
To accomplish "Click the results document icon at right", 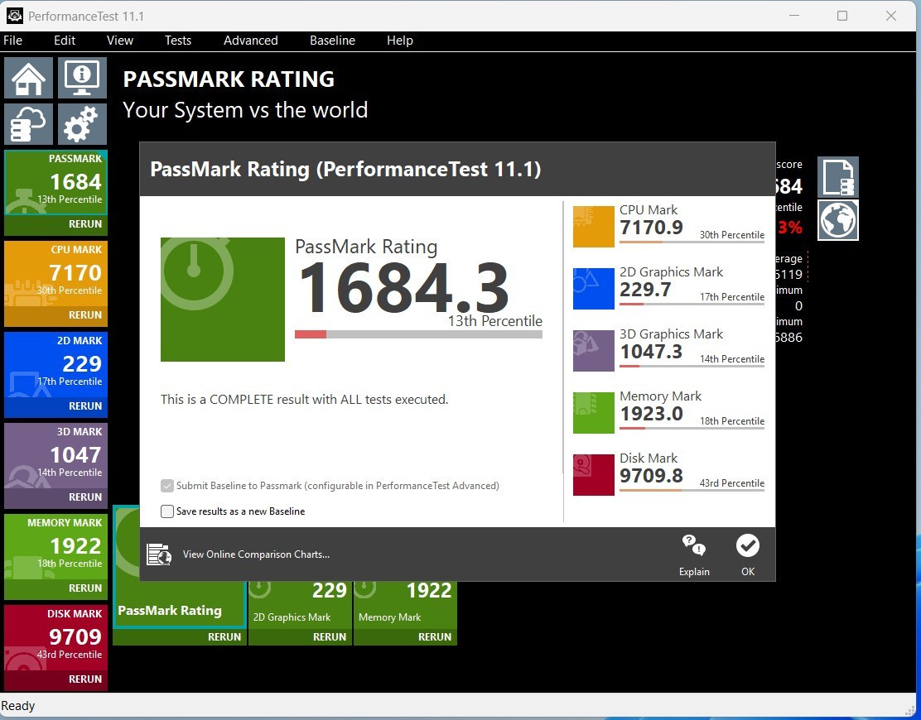I will click(x=838, y=176).
